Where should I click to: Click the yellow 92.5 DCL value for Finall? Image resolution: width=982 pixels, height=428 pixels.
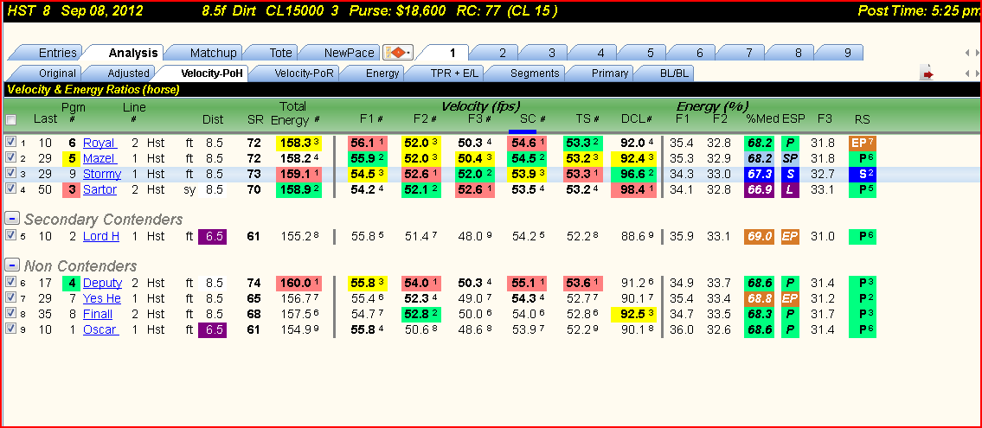(x=634, y=314)
